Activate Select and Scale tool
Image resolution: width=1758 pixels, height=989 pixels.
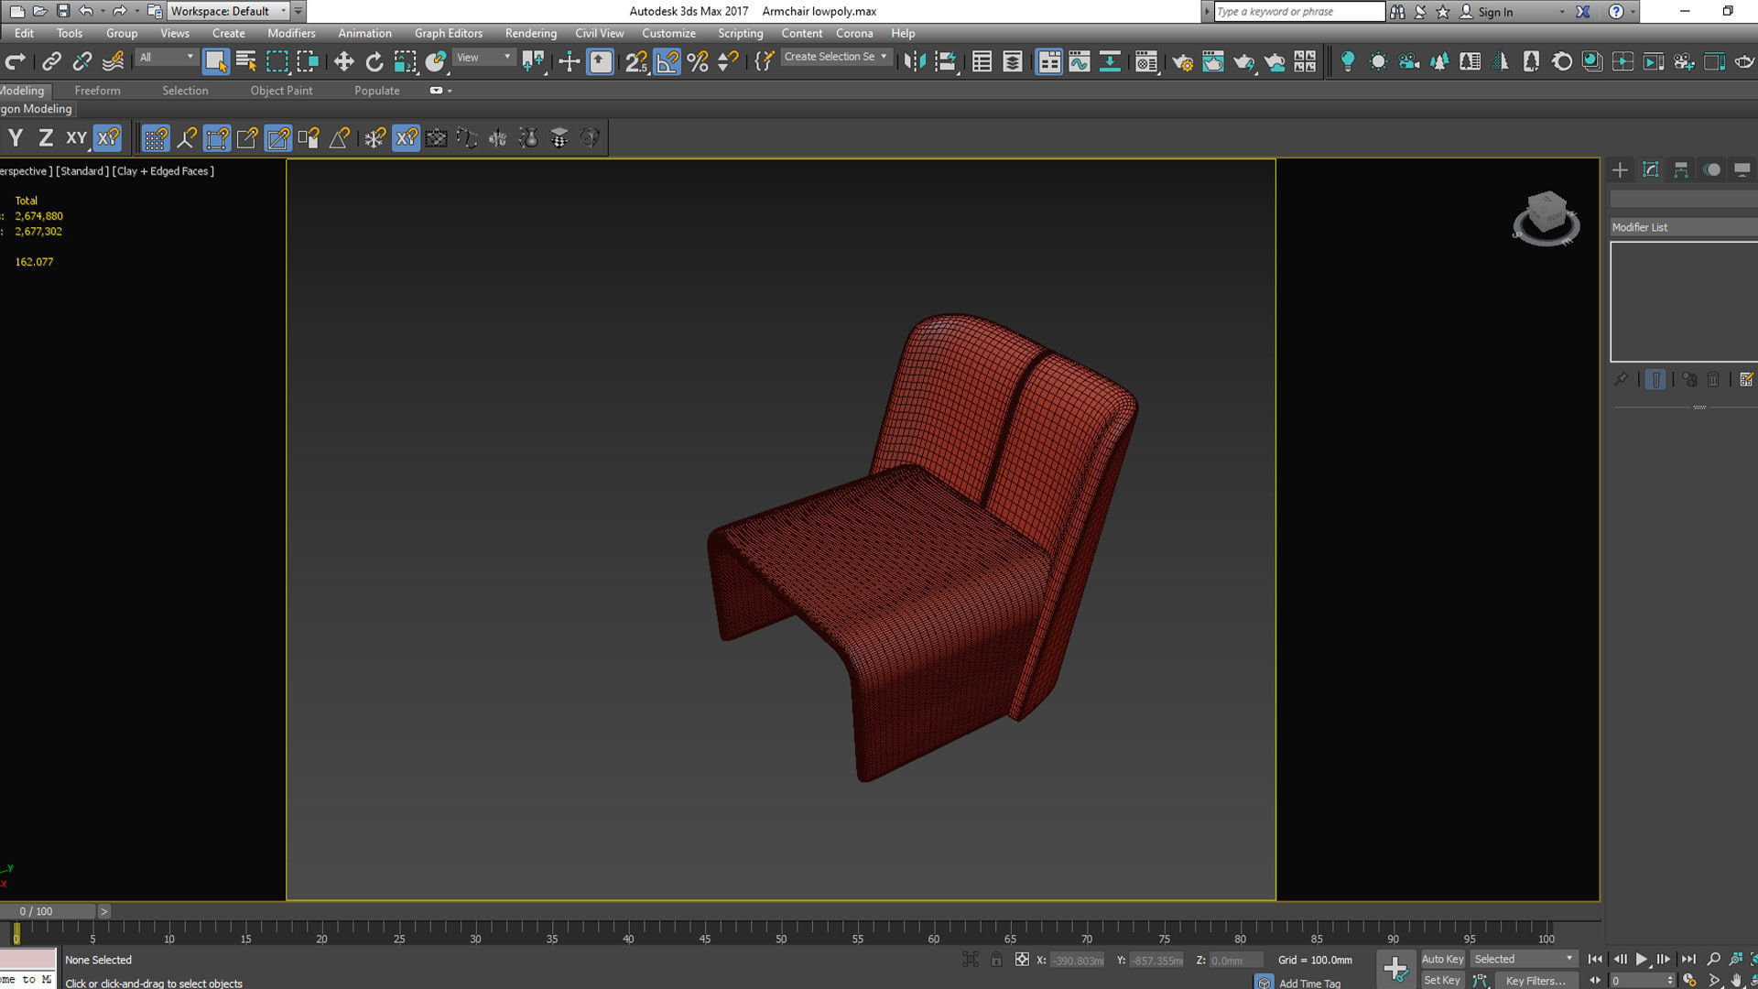pos(405,61)
